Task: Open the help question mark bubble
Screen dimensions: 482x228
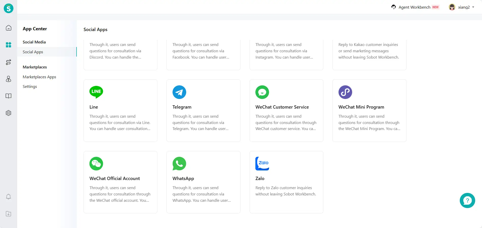Action: pos(467,200)
